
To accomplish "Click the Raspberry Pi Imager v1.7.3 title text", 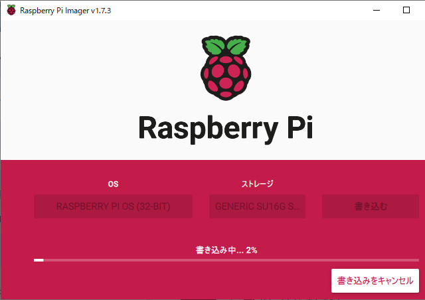I will (65, 11).
